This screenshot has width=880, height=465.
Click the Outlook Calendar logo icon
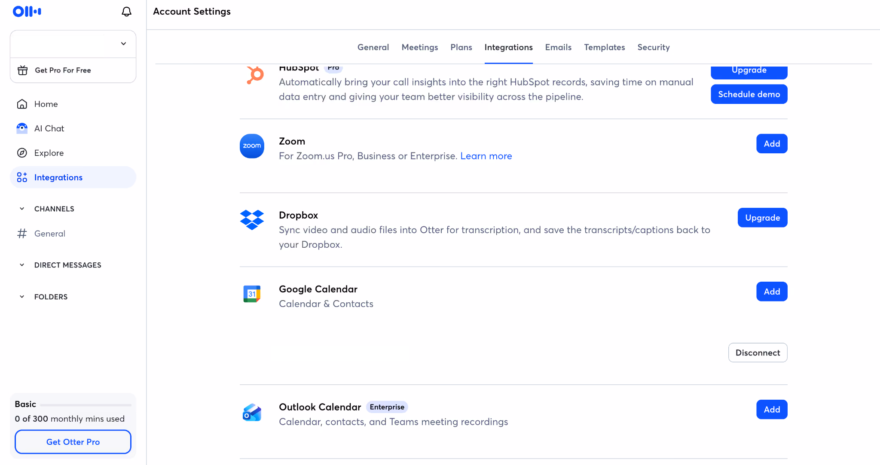click(x=252, y=412)
